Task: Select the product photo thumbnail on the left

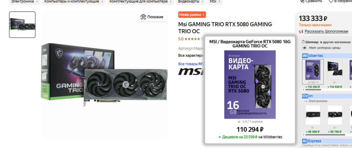Action: tap(22, 25)
